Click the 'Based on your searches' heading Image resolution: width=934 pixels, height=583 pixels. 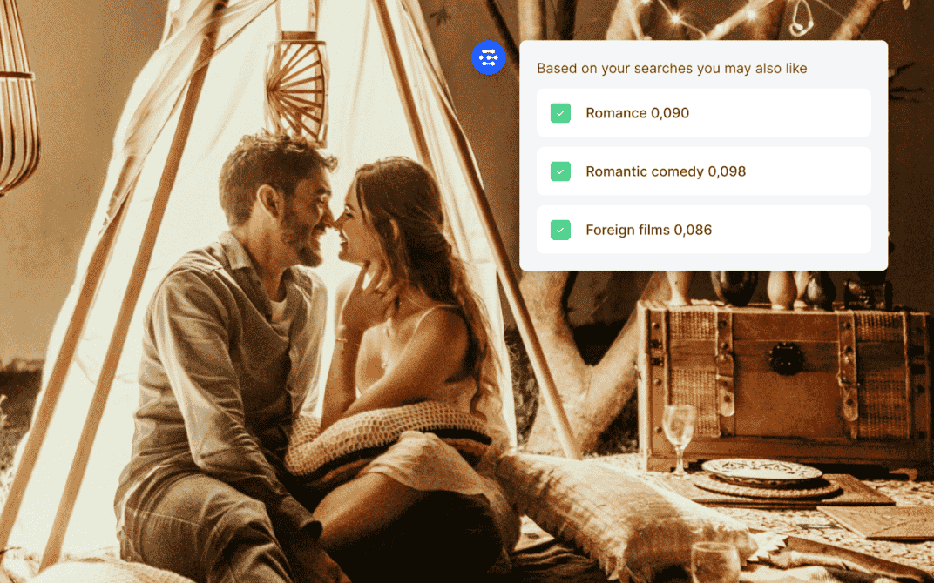tap(672, 68)
